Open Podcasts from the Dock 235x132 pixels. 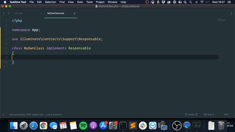point(93,125)
